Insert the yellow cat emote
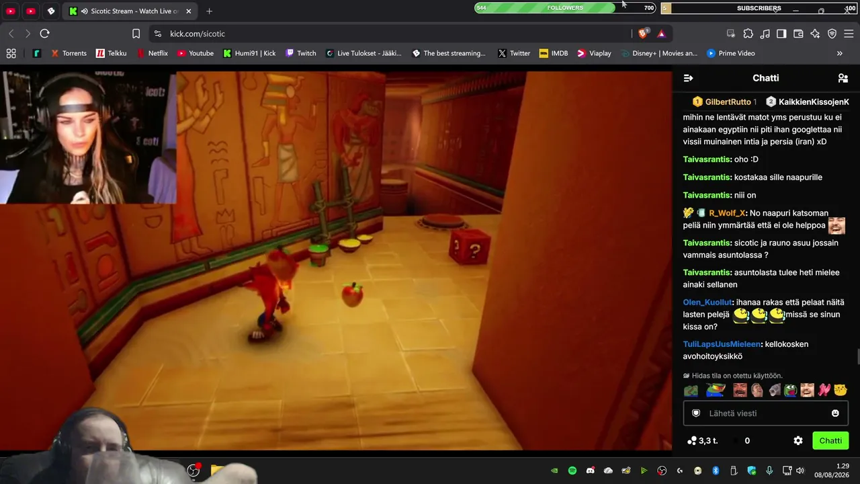 (x=841, y=390)
